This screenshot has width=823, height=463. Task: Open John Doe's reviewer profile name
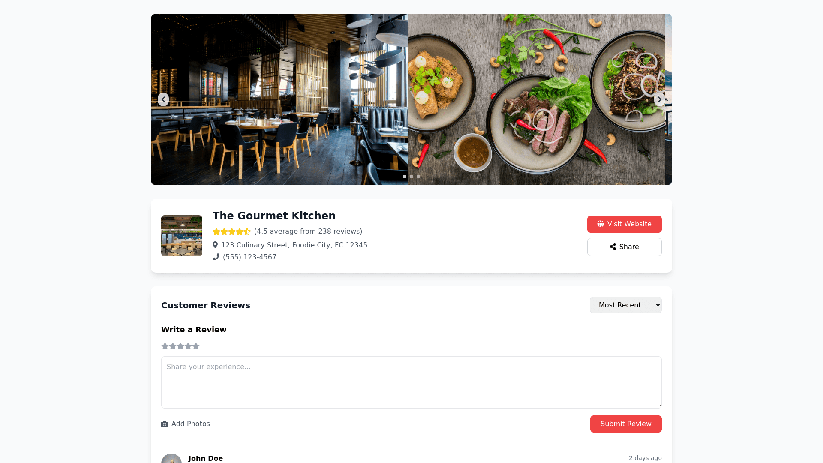pos(206,458)
